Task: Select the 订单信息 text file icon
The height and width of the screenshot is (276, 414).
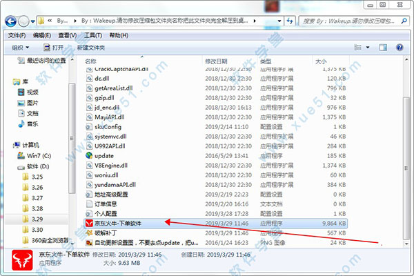Action: [x=89, y=204]
